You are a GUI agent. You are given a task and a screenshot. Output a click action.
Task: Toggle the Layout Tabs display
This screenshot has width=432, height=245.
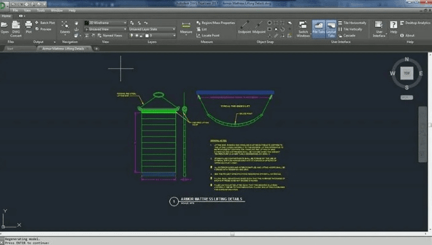331,27
